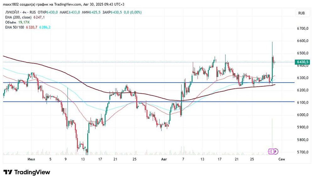Select the upper blue horizontal level line
The width and height of the screenshot is (314, 181).
149,82
